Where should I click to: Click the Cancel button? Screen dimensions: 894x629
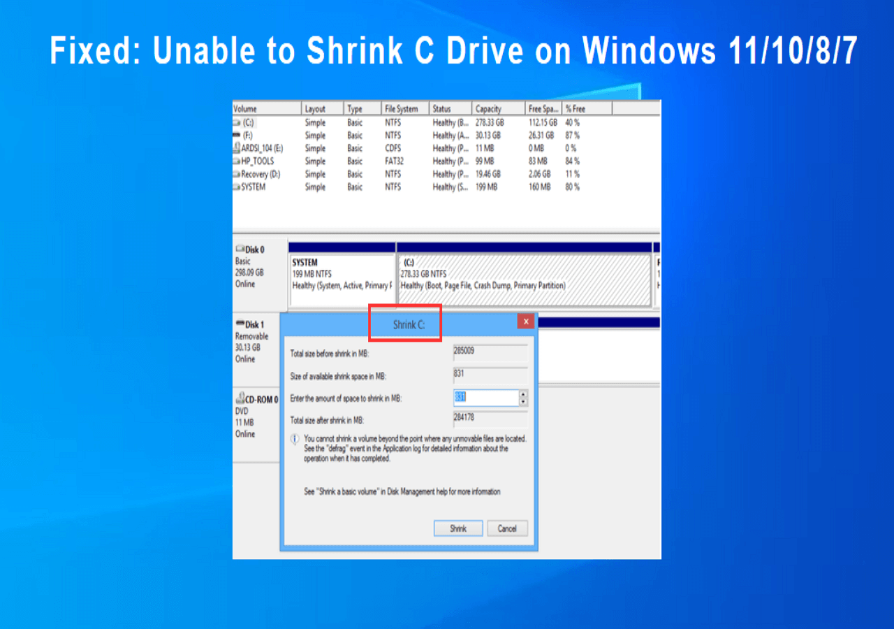507,528
